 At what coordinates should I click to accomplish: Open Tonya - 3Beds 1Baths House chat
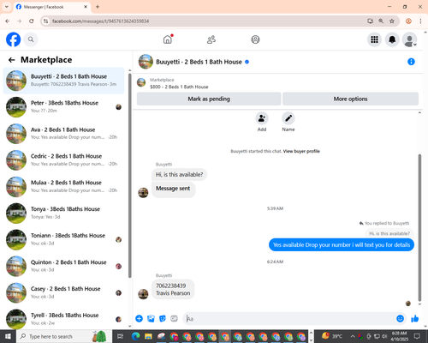(x=63, y=213)
